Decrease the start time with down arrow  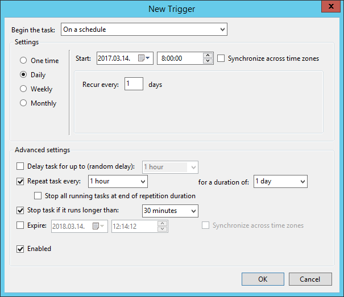(x=208, y=61)
